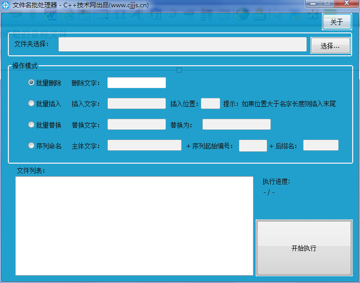
Task: Focus the 主体文字 input box
Action: pyautogui.click(x=145, y=145)
